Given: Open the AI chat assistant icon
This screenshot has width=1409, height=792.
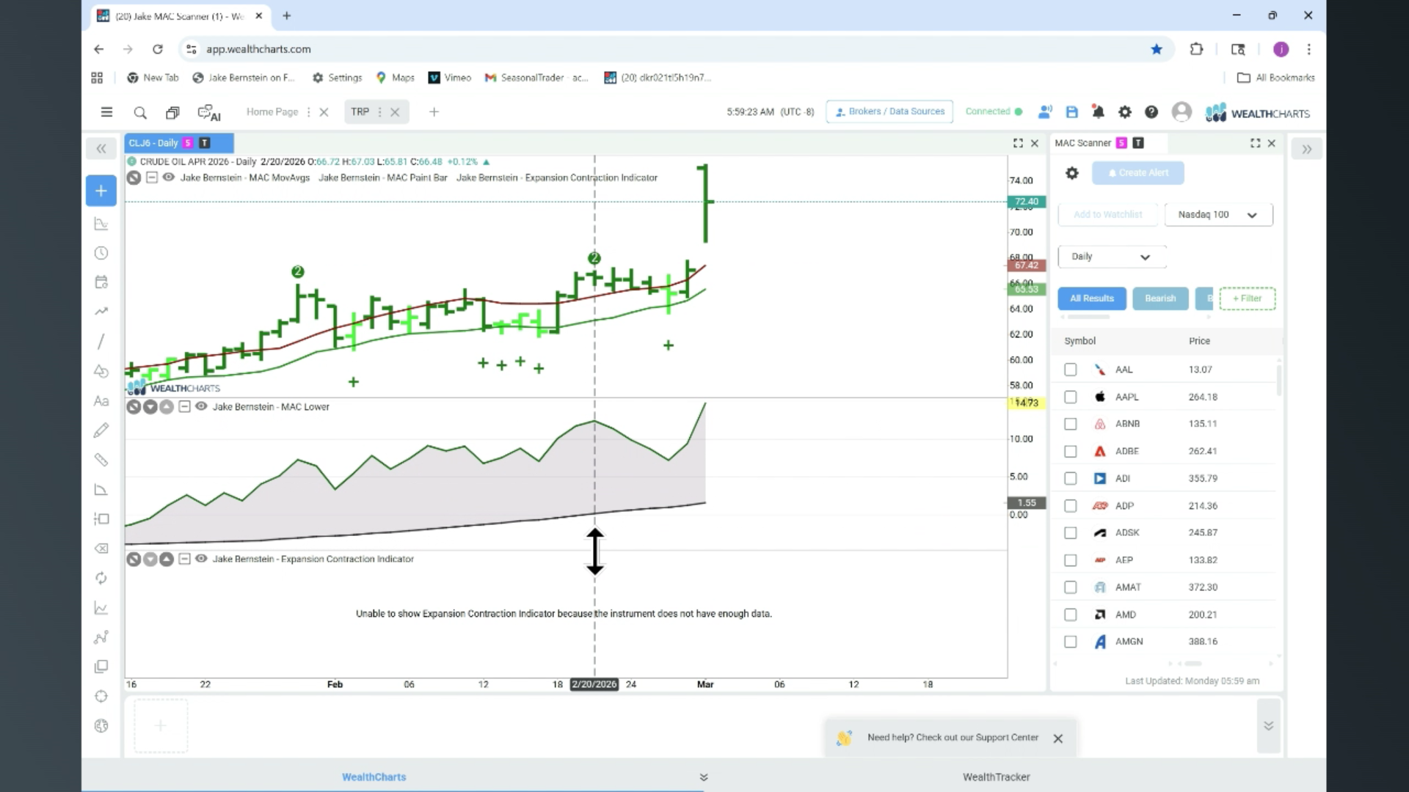Looking at the screenshot, I should (209, 112).
